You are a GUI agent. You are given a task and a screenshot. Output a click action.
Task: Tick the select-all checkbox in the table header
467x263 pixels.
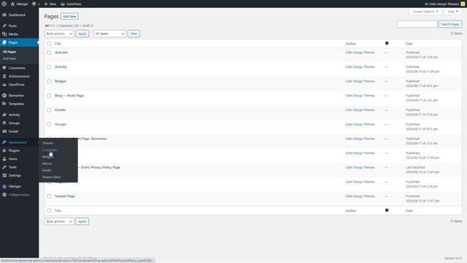click(49, 44)
